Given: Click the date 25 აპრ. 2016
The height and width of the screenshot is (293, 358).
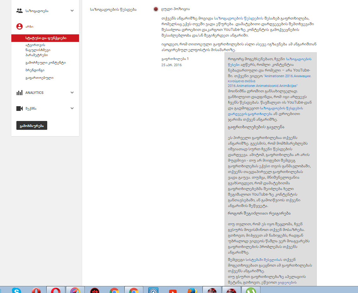Looking at the screenshot, I should coord(172,65).
